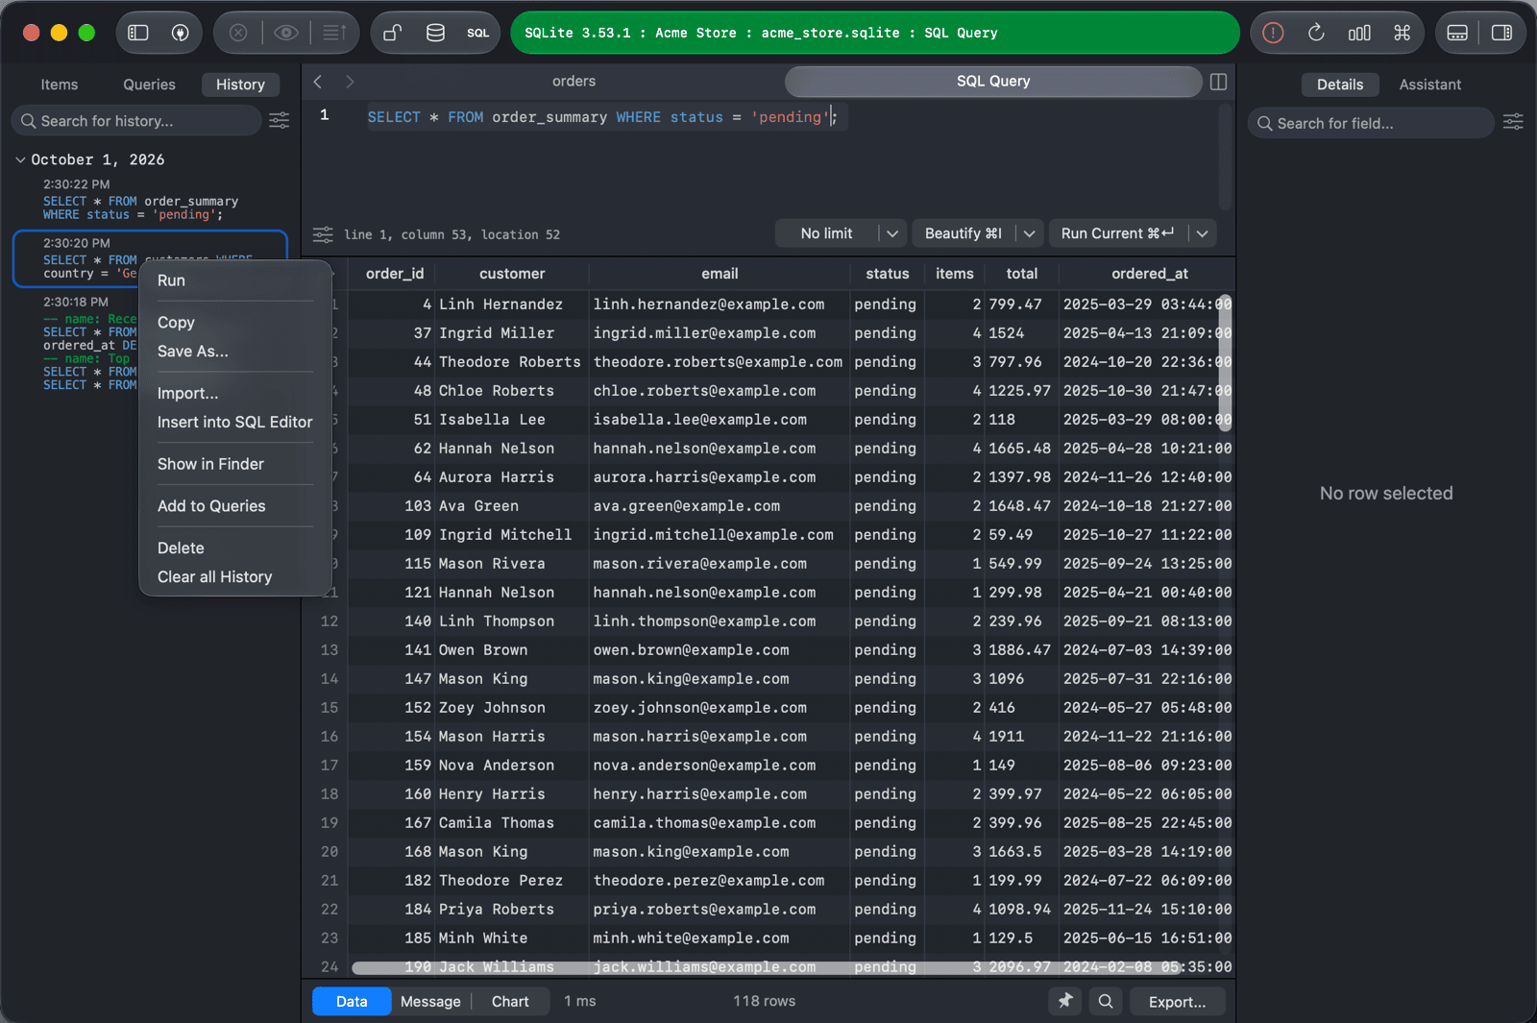
Task: Open field filter options icon in Details
Action: (x=1513, y=122)
